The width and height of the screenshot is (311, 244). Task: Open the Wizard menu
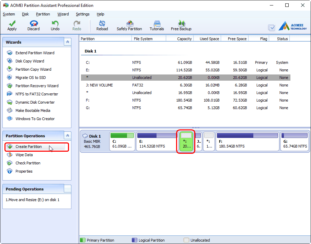[x=63, y=14]
